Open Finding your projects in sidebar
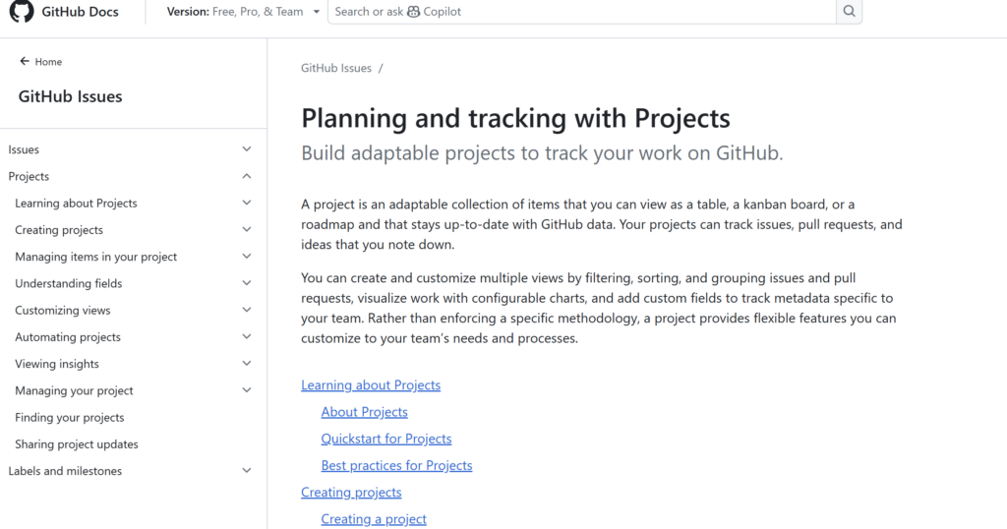The height and width of the screenshot is (529, 1007). point(70,417)
